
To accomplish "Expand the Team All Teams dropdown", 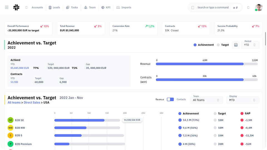I will click(x=207, y=100).
